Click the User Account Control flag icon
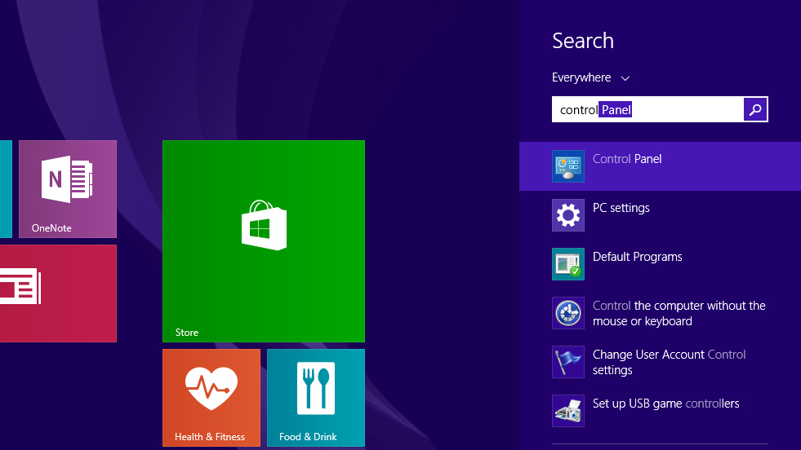The width and height of the screenshot is (801, 450). (x=568, y=362)
